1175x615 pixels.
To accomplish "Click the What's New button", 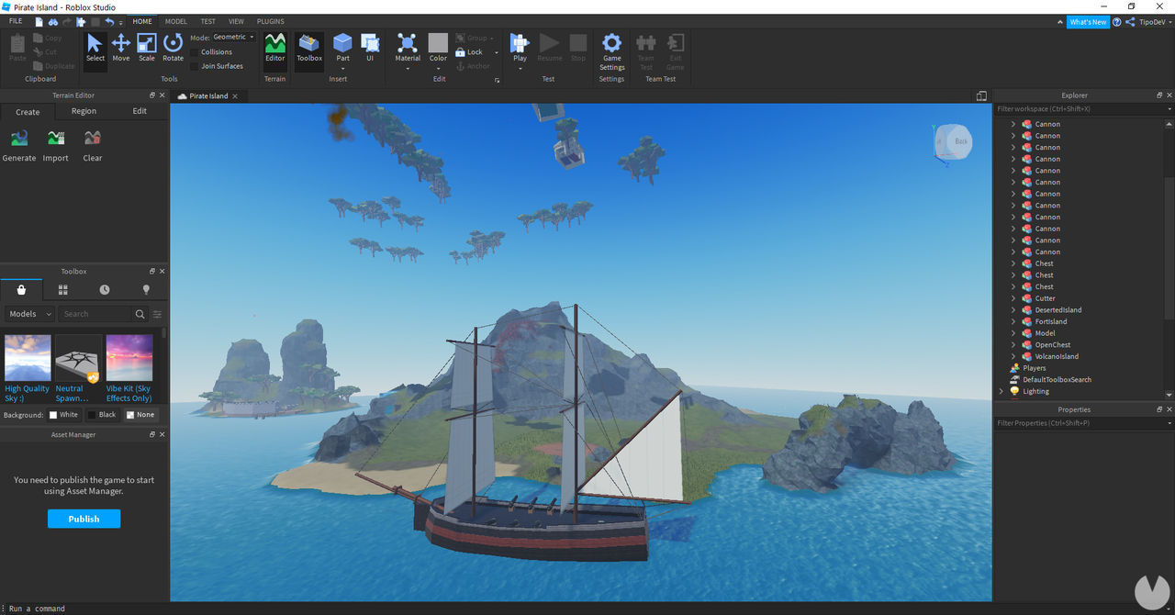I will click(1088, 22).
